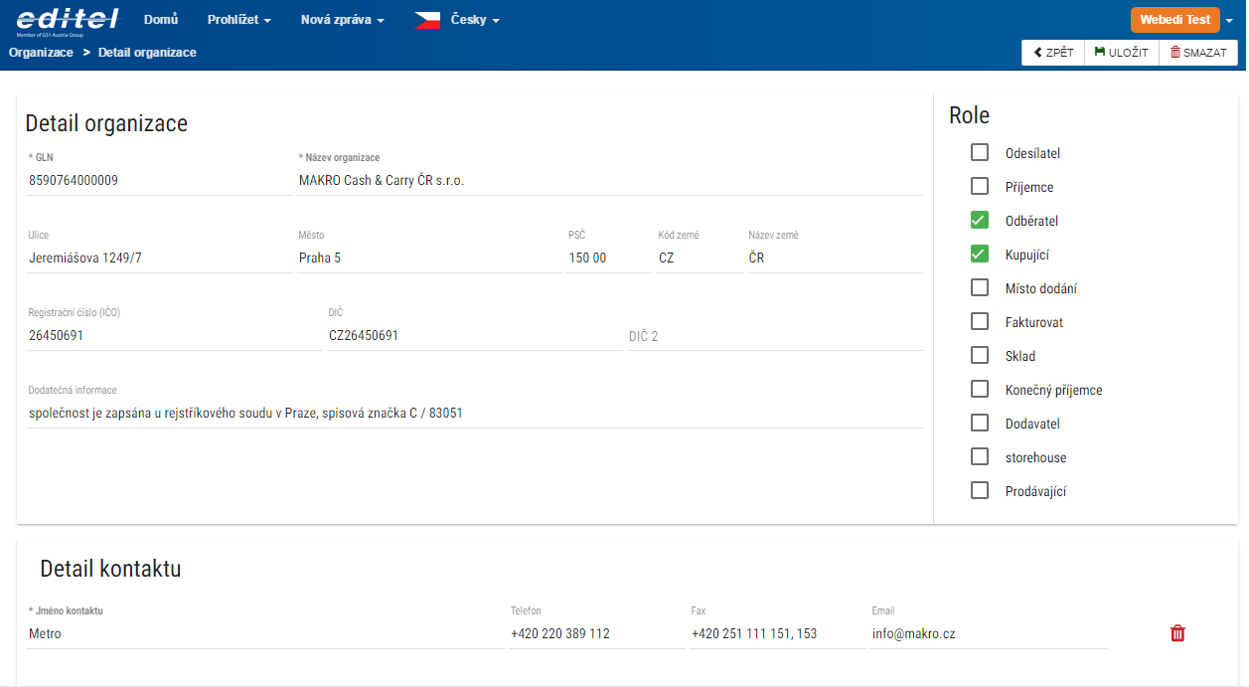
Task: Edit the Kód země field CZ
Action: click(700, 258)
